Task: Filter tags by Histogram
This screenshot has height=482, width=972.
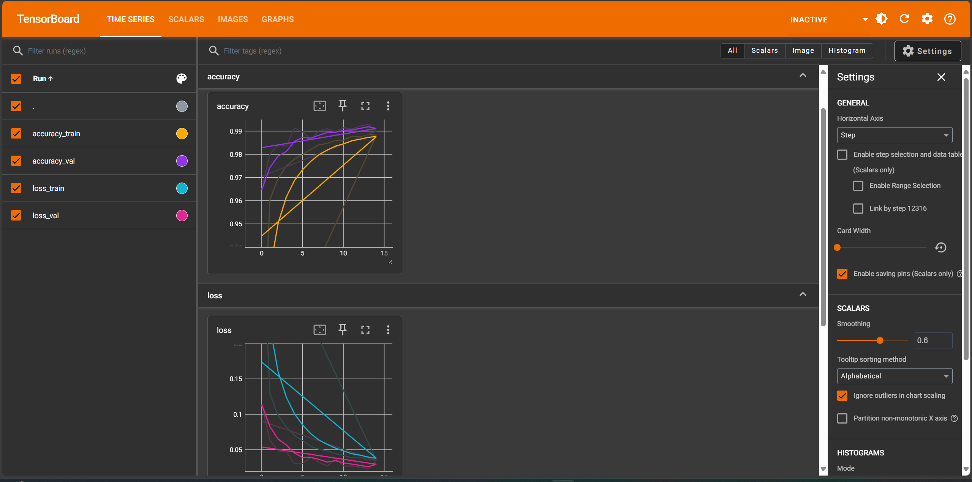Action: 847,50
